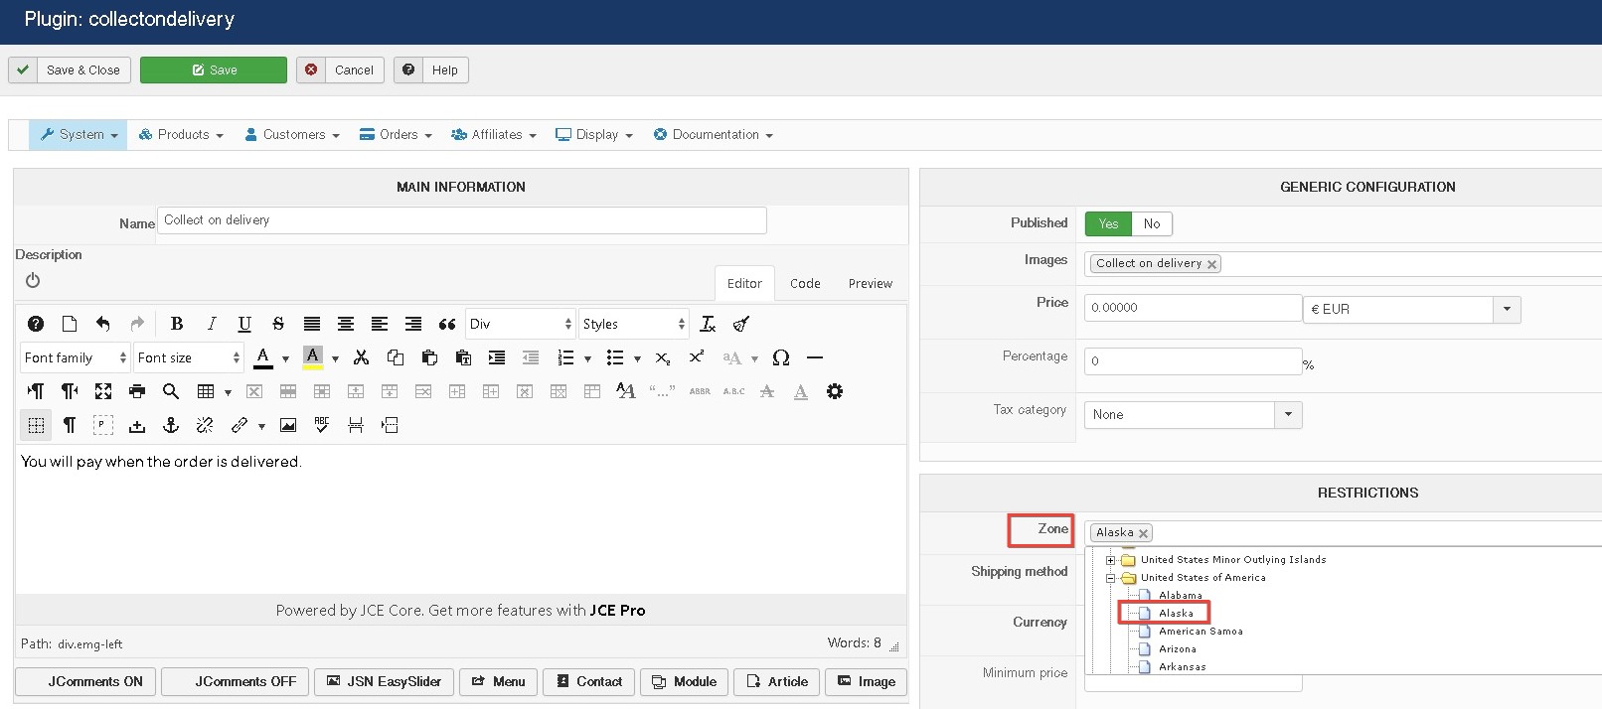This screenshot has height=709, width=1602.
Task: Remove the Collect on delivery image tag
Action: tap(1211, 264)
